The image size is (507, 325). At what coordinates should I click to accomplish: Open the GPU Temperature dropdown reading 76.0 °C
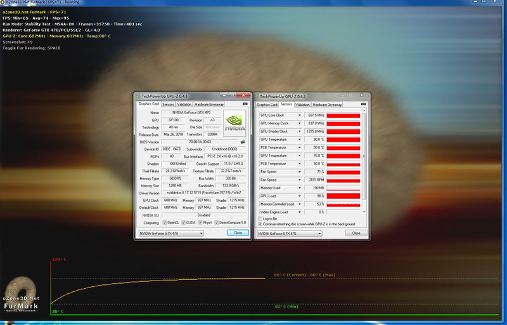[299, 156]
